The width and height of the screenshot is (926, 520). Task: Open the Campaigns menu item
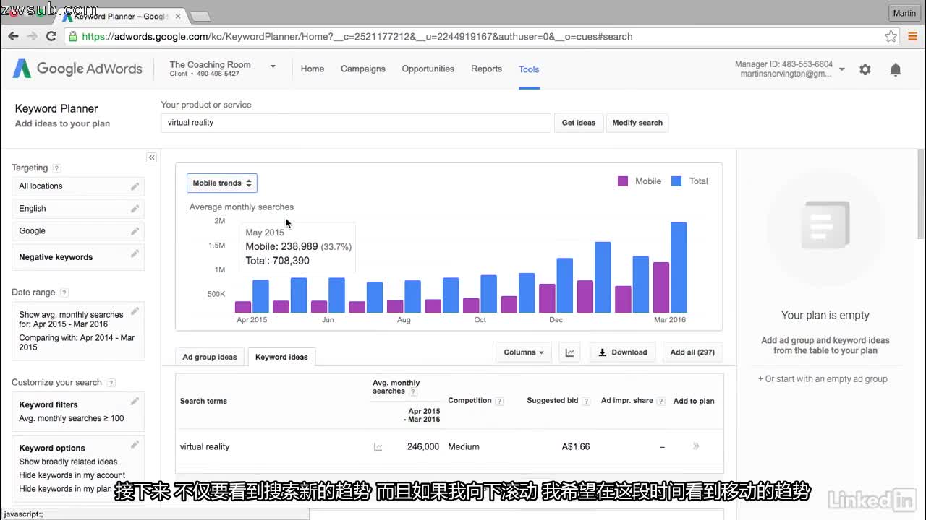[x=363, y=69]
